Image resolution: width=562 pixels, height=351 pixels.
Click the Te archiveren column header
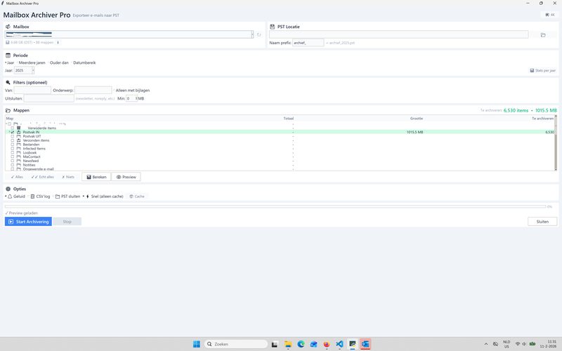pos(542,119)
